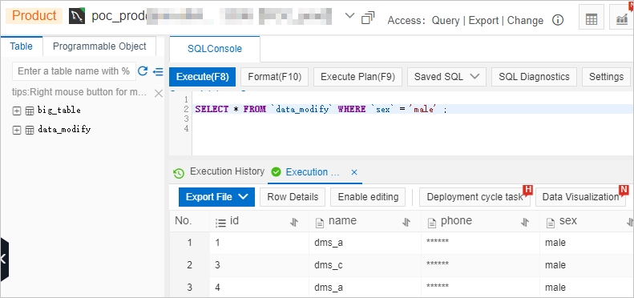This screenshot has width=634, height=298.
Task: Click the table name search field
Action: (x=74, y=71)
